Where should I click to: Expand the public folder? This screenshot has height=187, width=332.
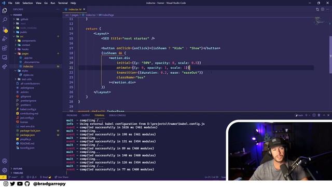[x=23, y=32]
